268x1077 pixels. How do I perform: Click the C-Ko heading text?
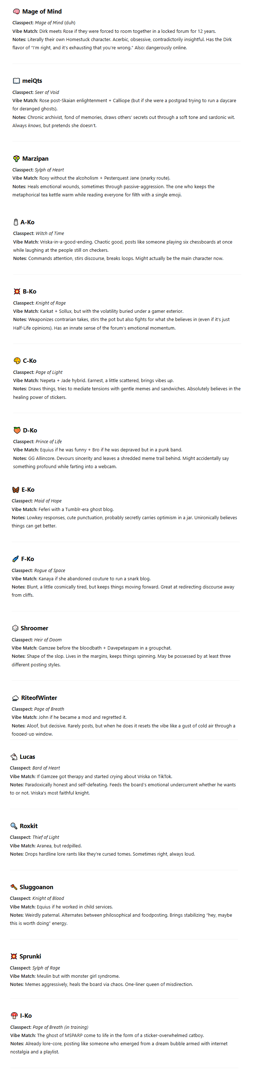coord(30,361)
